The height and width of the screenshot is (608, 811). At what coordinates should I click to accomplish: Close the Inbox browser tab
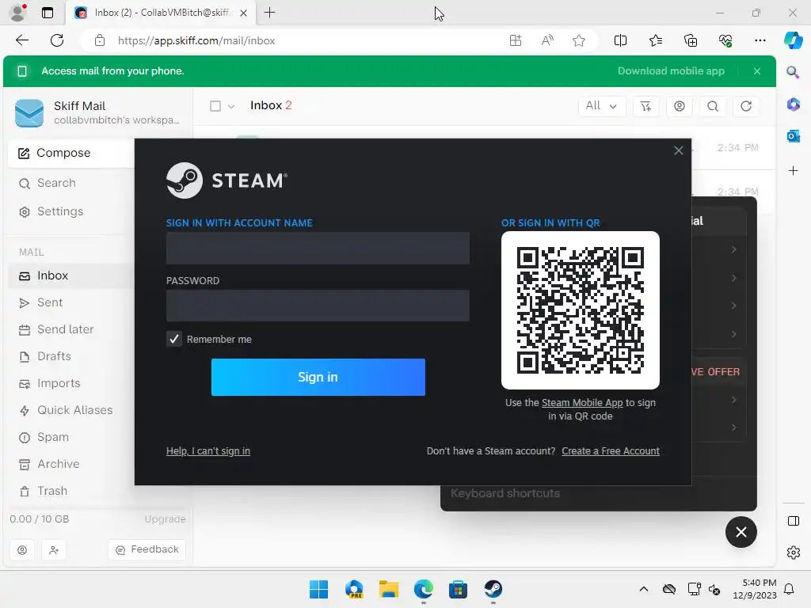243,13
